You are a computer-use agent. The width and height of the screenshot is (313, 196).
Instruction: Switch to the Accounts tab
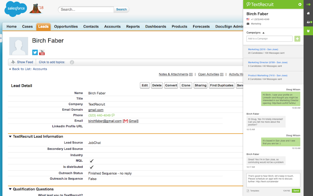tap(112, 27)
